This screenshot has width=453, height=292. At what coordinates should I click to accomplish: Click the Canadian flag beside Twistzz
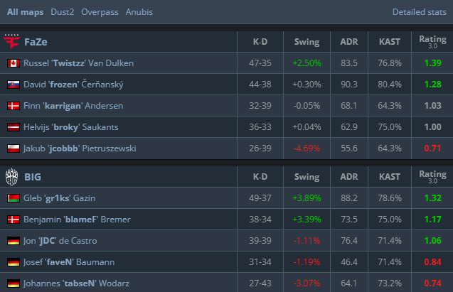click(12, 63)
